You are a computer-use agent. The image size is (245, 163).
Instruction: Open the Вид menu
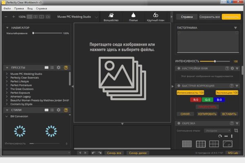pos(30,9)
